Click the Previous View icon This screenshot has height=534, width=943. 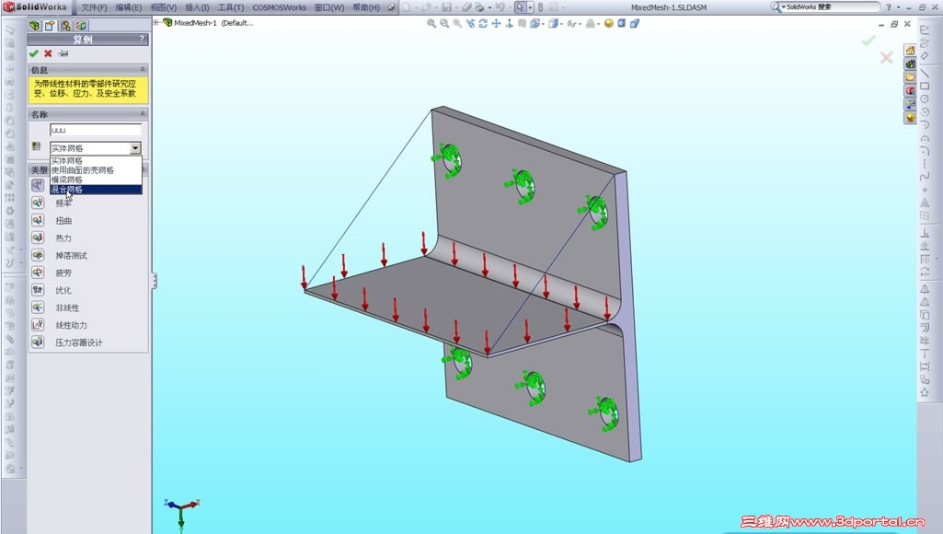tap(457, 24)
